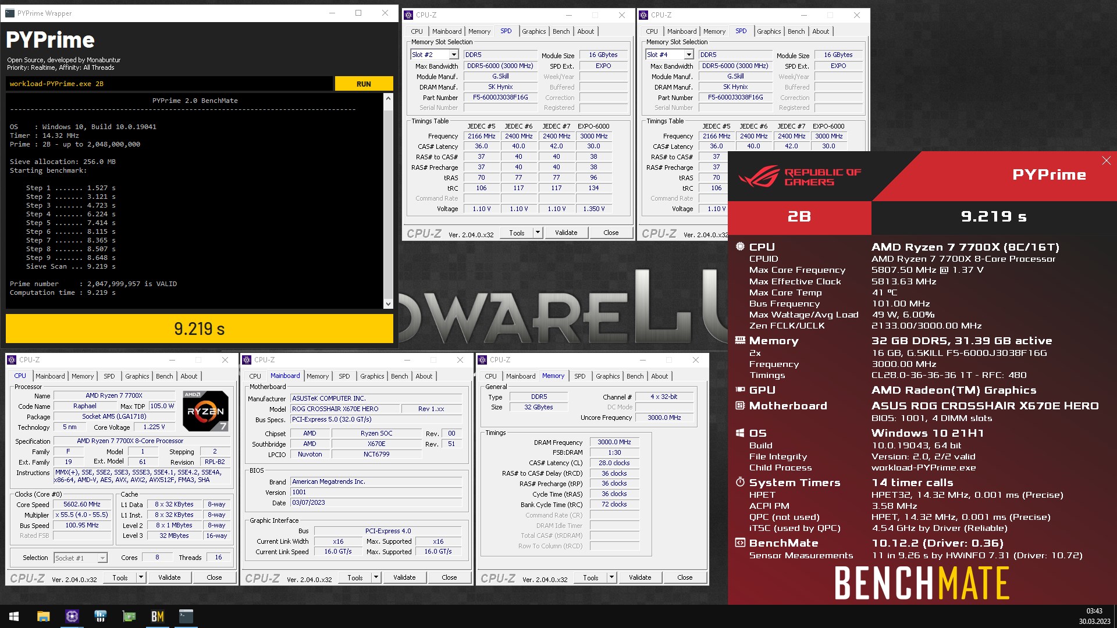Open File Explorer from taskbar
1117x628 pixels.
tap(43, 616)
